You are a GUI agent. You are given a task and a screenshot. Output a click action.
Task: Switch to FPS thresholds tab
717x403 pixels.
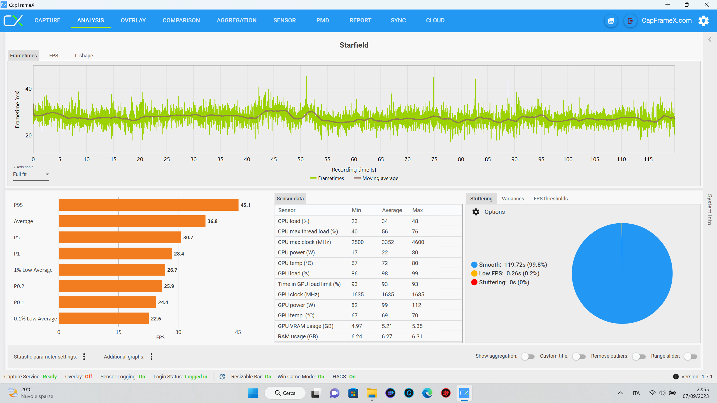pos(551,198)
